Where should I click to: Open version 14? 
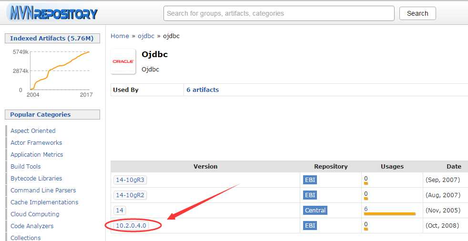(x=120, y=210)
